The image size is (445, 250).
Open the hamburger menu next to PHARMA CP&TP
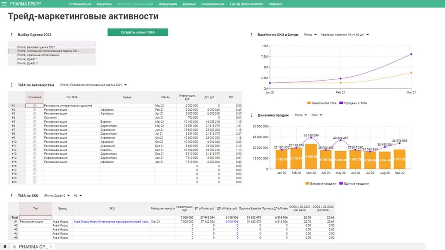[4, 4]
